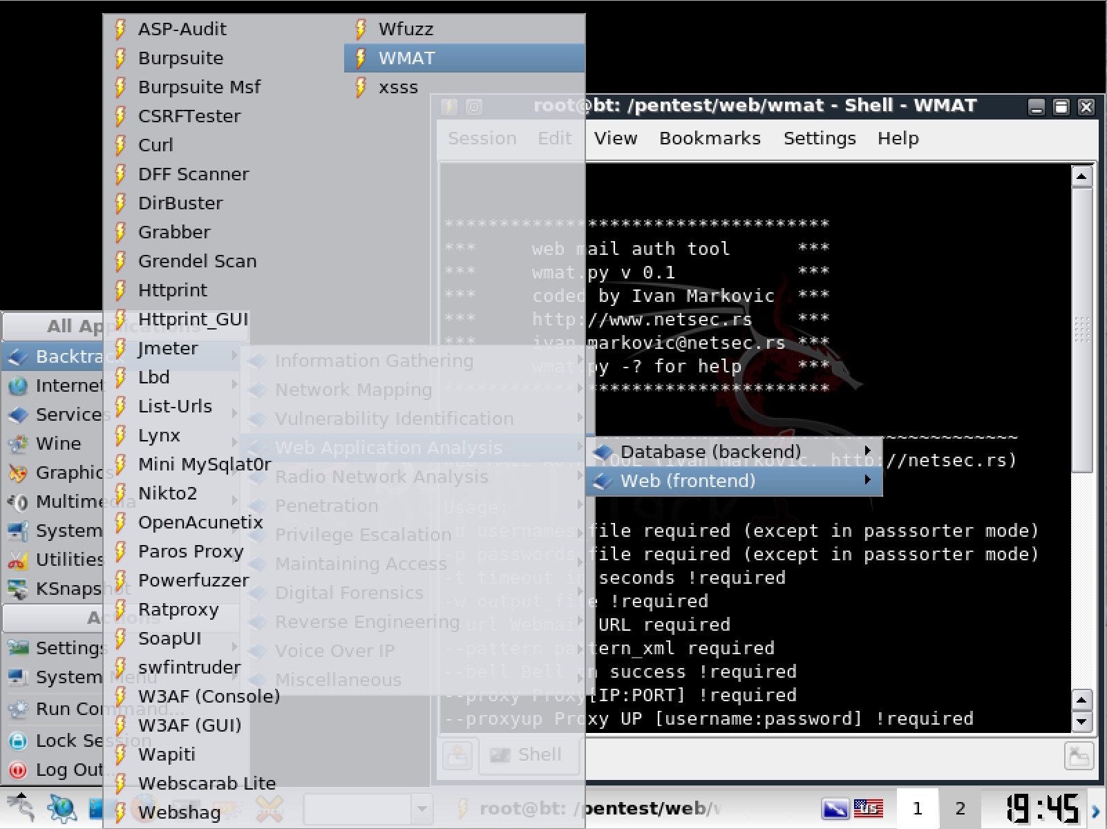Click the Mini MySqlat0r icon
1107x829 pixels.
[x=120, y=464]
